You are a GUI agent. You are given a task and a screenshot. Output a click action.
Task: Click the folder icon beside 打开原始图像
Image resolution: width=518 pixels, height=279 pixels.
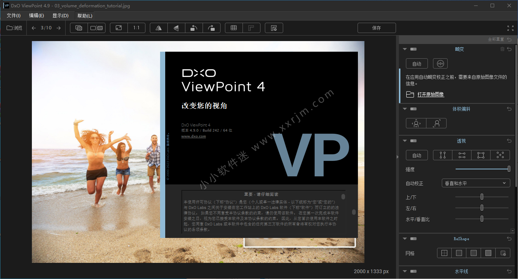pyautogui.click(x=410, y=95)
